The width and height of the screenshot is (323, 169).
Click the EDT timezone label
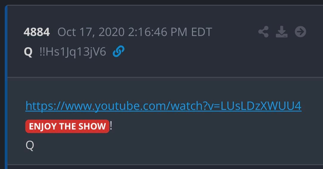coord(202,32)
